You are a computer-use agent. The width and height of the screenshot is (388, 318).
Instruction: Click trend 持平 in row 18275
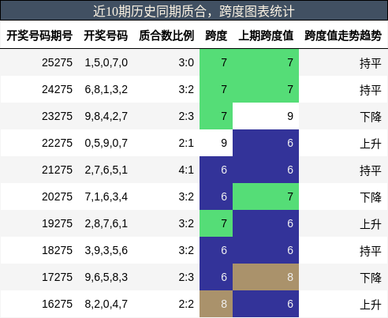click(x=371, y=251)
